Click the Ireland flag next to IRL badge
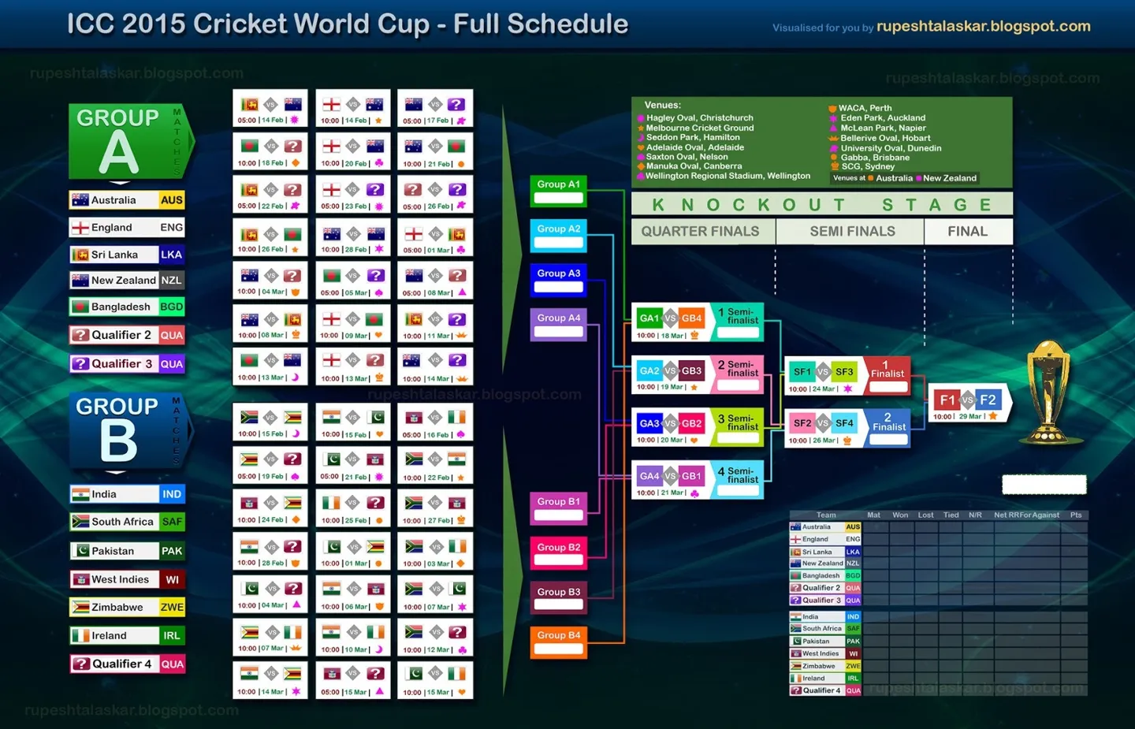 pyautogui.click(x=80, y=635)
